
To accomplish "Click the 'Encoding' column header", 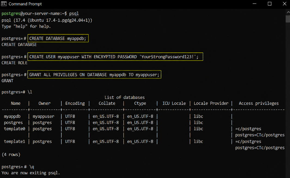I will click(x=75, y=103).
